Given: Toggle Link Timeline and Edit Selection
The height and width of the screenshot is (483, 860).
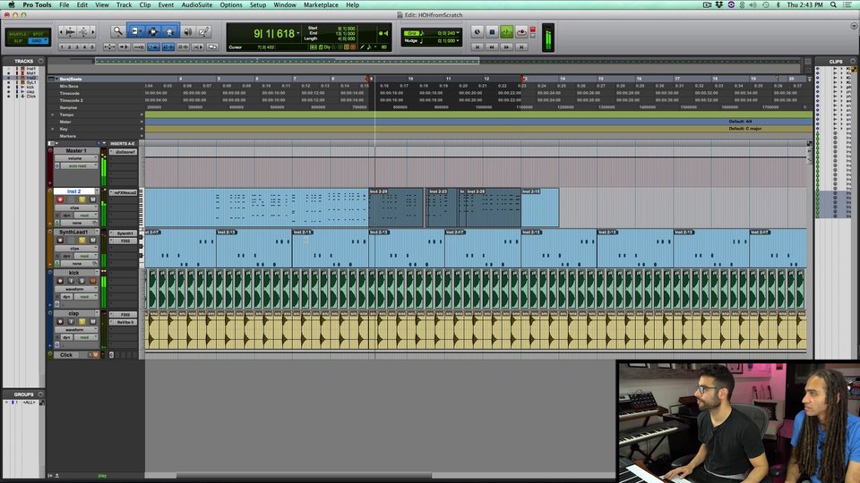Looking at the screenshot, I should click(x=168, y=47).
